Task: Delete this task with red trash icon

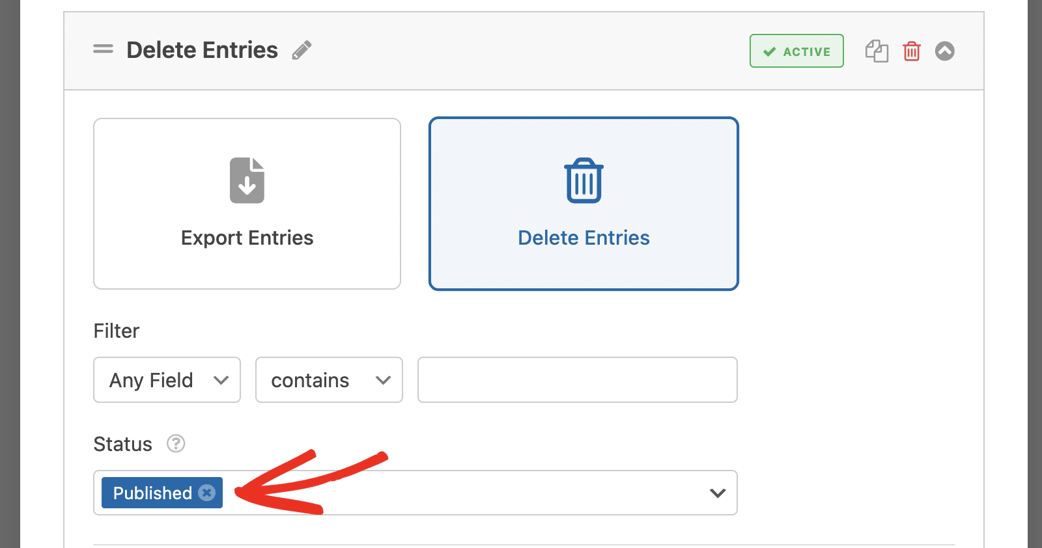Action: coord(912,51)
